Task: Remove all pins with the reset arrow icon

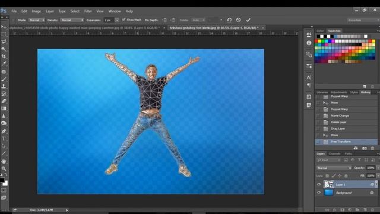Action: (229, 20)
